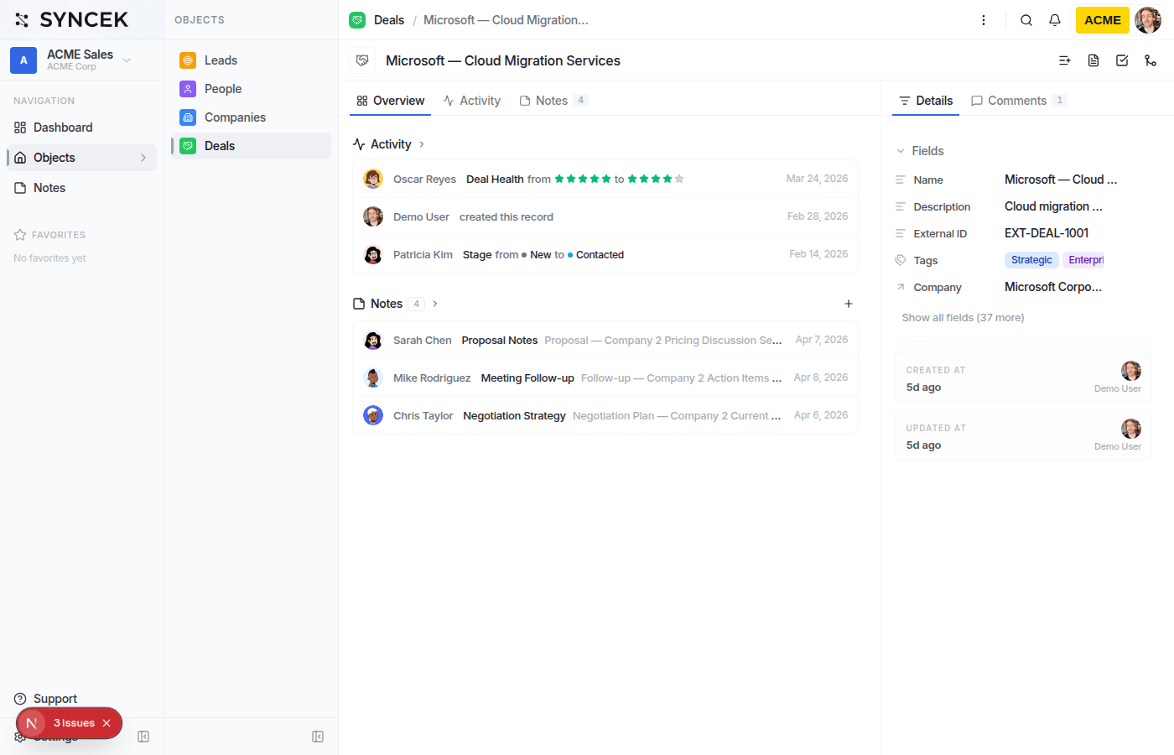Switch to the Activity tab
Viewport: 1174px width, 755px height.
(x=471, y=101)
